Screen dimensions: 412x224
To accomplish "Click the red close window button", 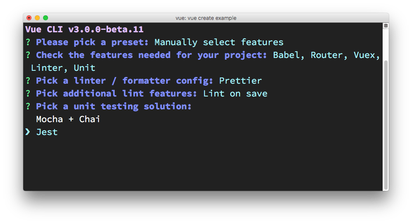I will 29,18.
